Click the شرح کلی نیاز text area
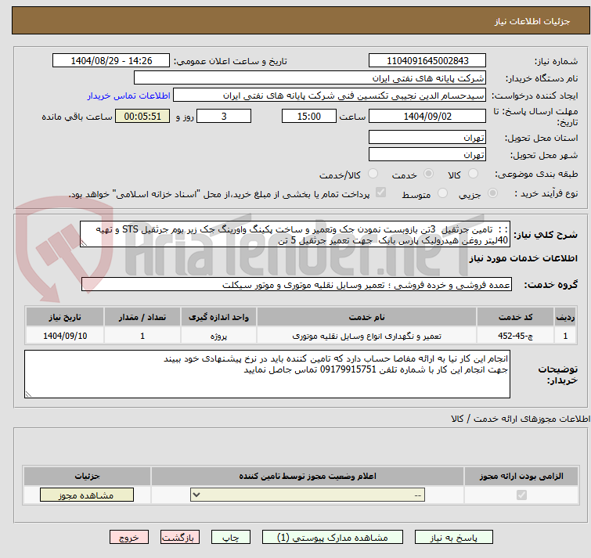Image resolution: width=591 pixels, height=558 pixels. tap(295, 235)
